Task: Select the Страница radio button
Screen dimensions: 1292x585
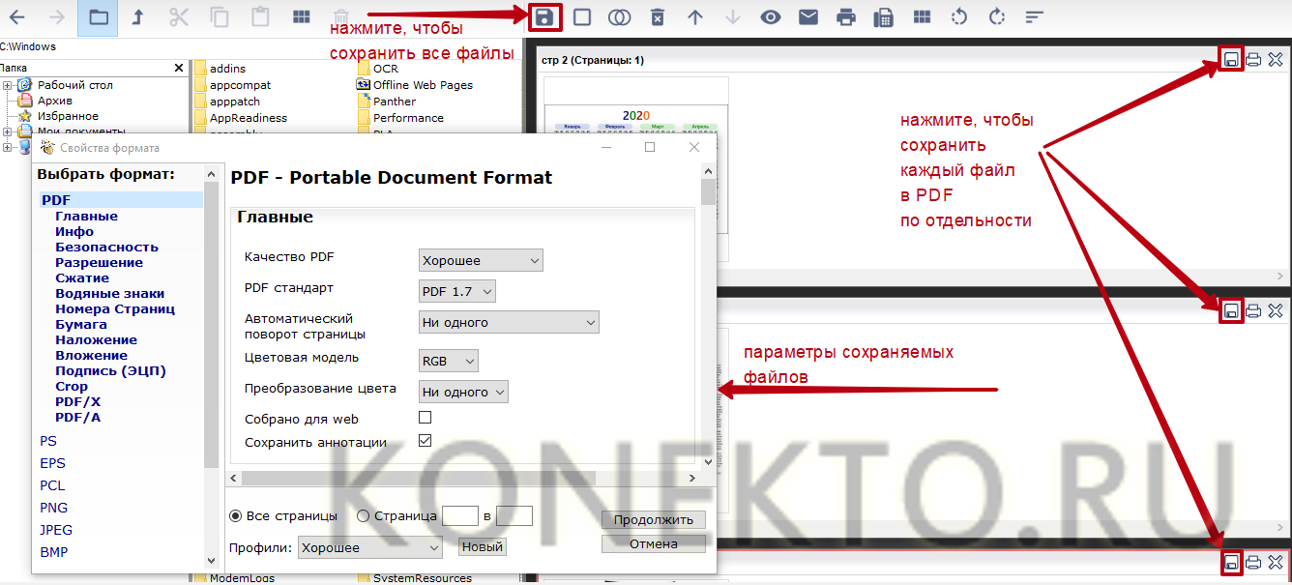Action: pyautogui.click(x=364, y=516)
